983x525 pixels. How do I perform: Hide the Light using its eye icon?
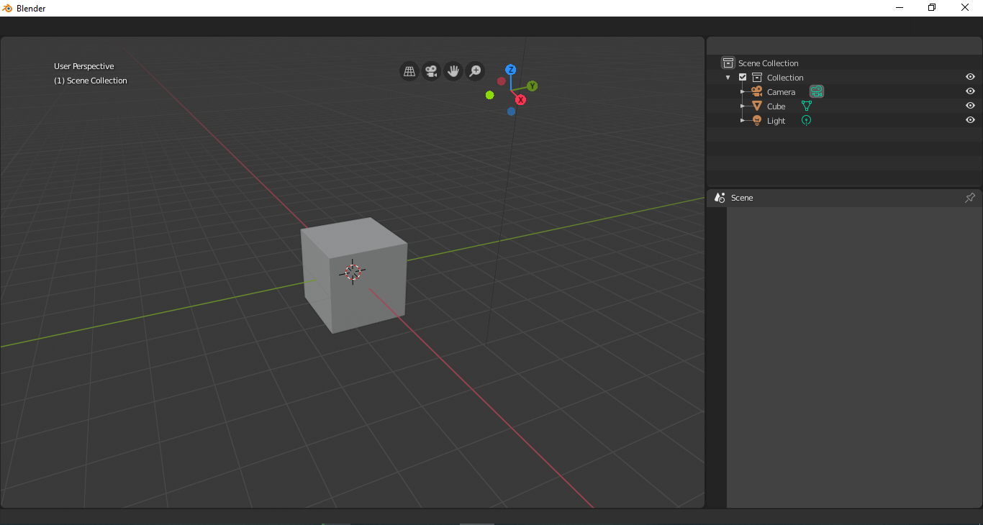coord(970,120)
